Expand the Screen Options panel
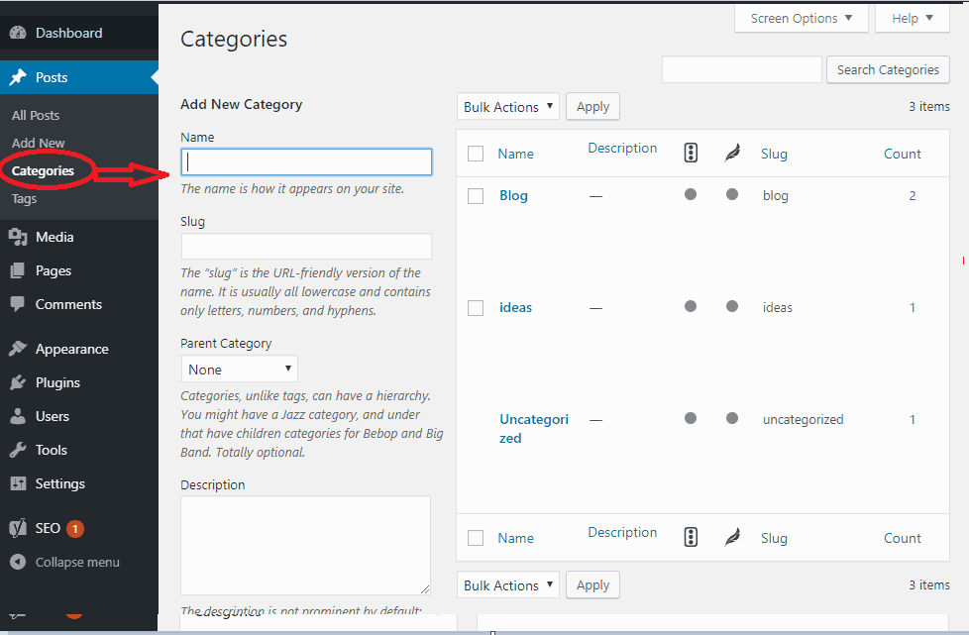The height and width of the screenshot is (635, 969). click(x=802, y=19)
